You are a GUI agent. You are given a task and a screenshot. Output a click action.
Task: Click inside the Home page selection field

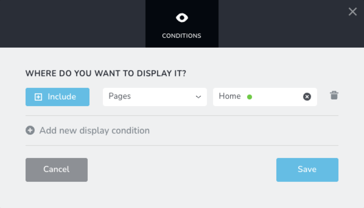pyautogui.click(x=274, y=97)
